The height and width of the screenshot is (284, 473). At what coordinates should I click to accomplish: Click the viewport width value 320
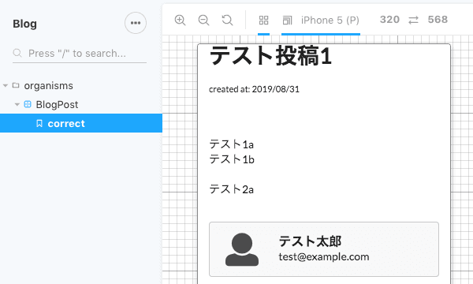point(389,20)
